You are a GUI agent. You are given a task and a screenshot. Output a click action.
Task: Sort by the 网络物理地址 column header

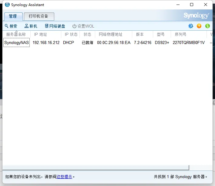[x=113, y=34]
